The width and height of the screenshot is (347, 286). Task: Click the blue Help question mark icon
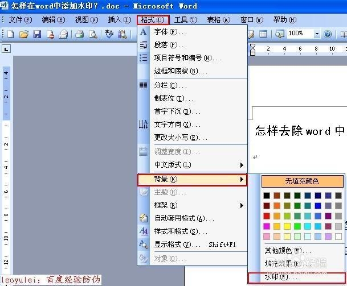[328, 34]
